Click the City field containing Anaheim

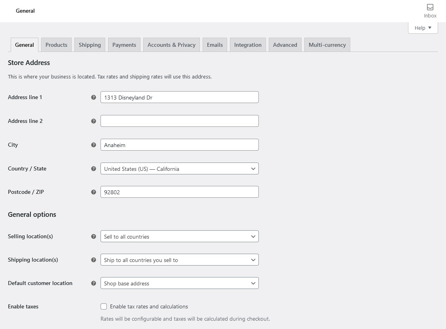point(180,145)
